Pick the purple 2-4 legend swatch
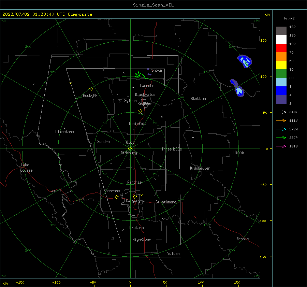This screenshot has width=307, height=287. point(281,99)
